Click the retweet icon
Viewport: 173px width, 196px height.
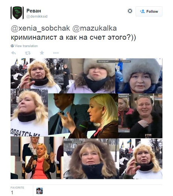27,53
